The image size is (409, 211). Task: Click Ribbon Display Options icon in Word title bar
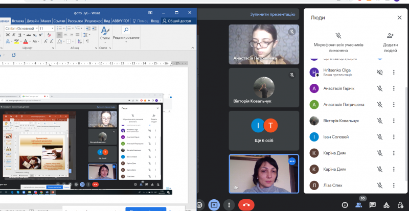click(150, 13)
